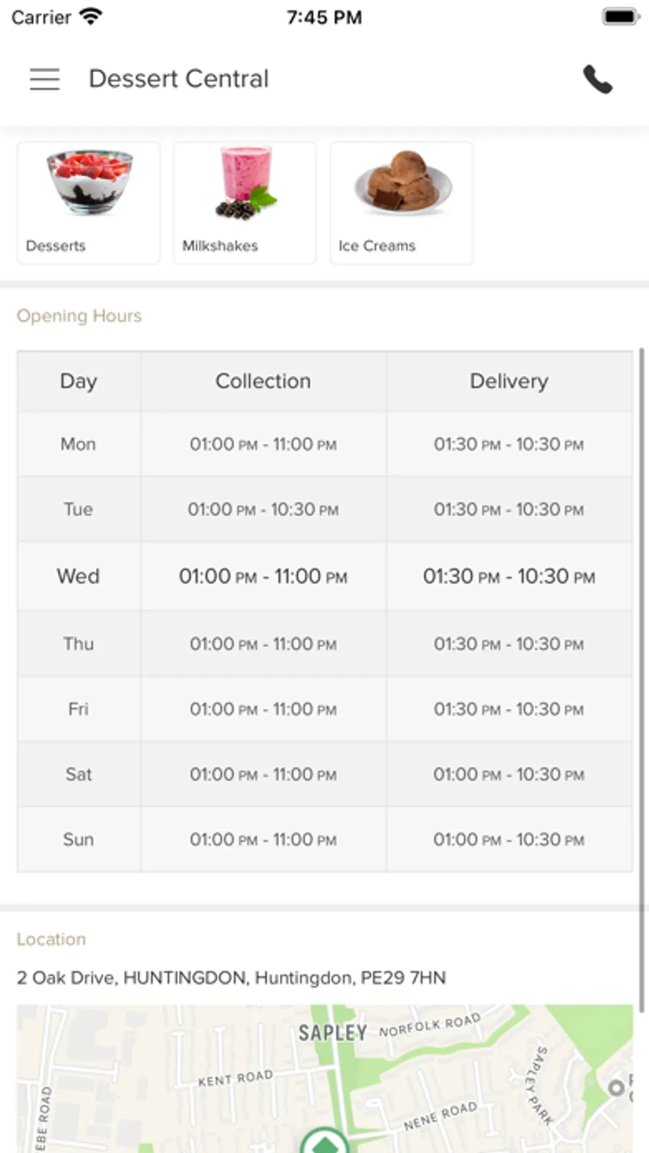The image size is (649, 1153).
Task: Click the Wi-Fi status icon
Action: 91,17
